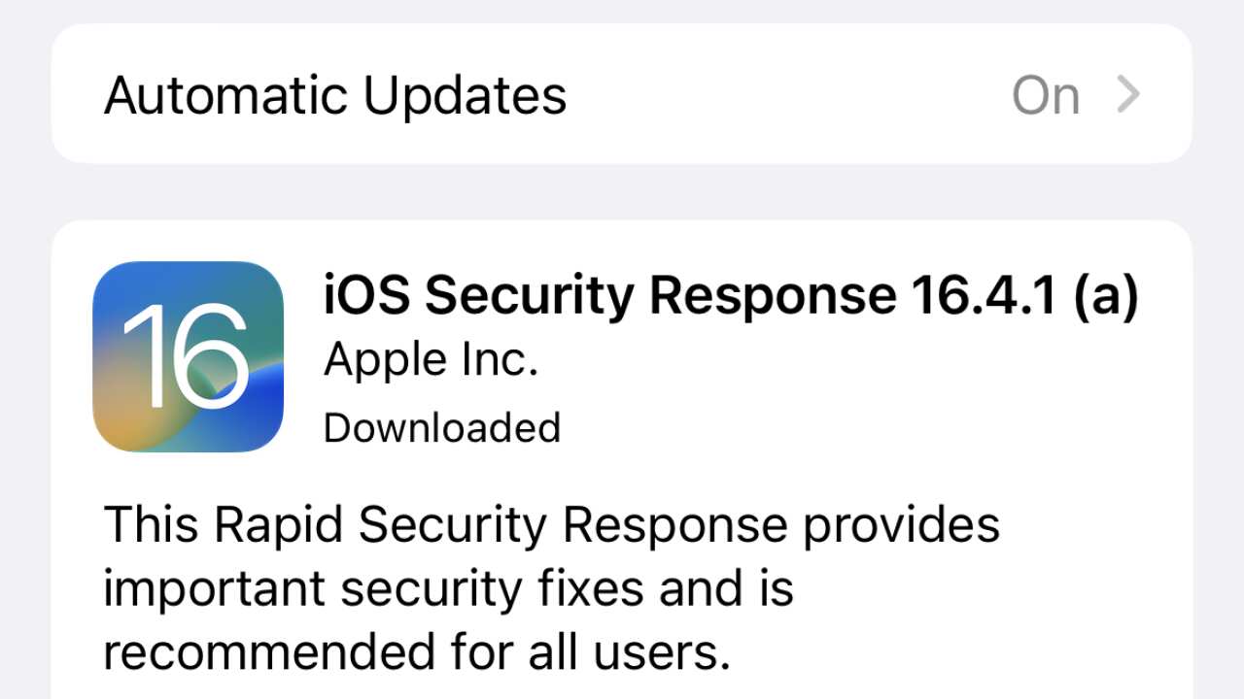Select the "On" status value
The image size is (1244, 699).
pos(1046,96)
